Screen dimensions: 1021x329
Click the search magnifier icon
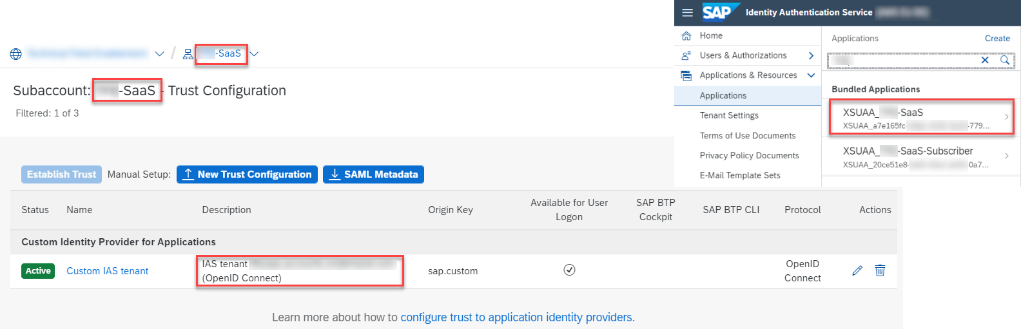pos(1005,60)
